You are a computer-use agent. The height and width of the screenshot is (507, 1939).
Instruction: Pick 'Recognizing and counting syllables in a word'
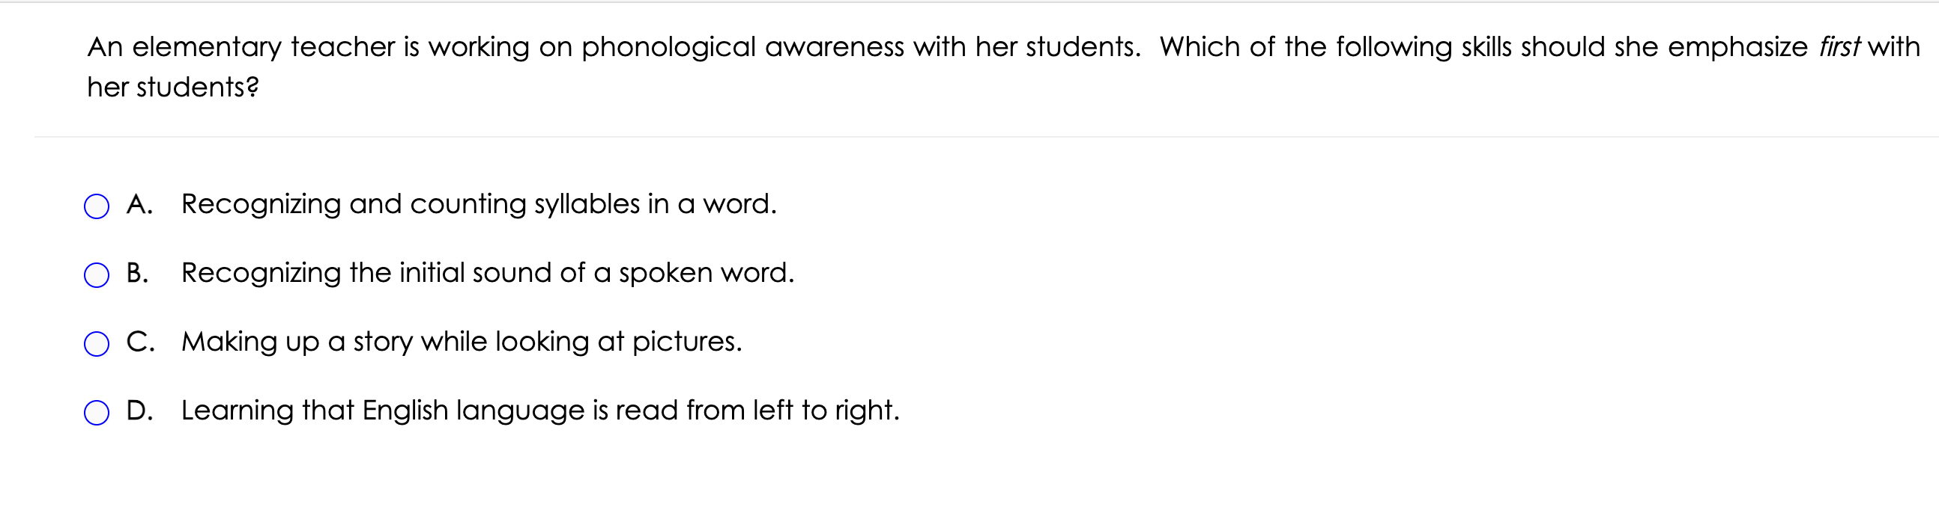[x=479, y=204]
